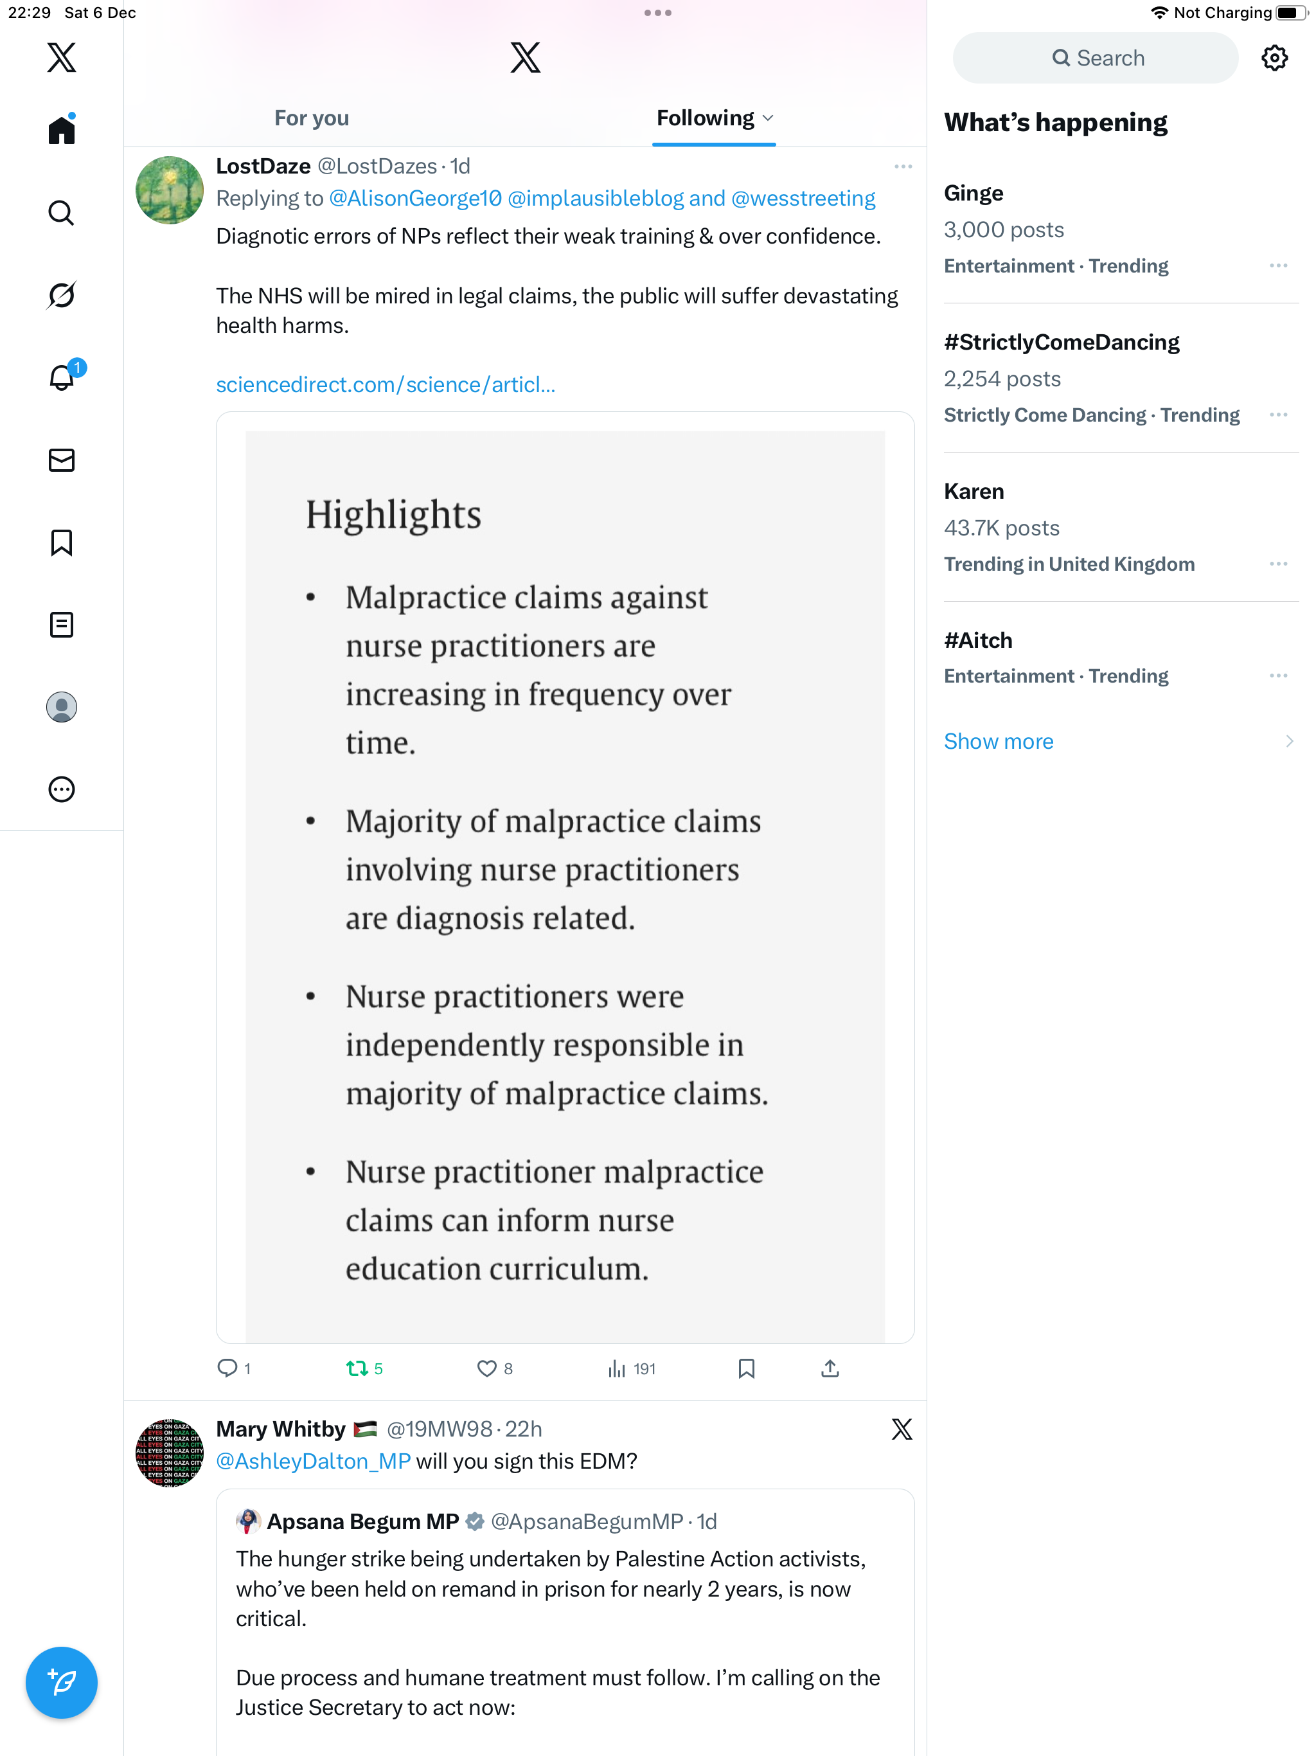The width and height of the screenshot is (1316, 1756).
Task: Open sidebar Search magnifier icon
Action: point(61,213)
